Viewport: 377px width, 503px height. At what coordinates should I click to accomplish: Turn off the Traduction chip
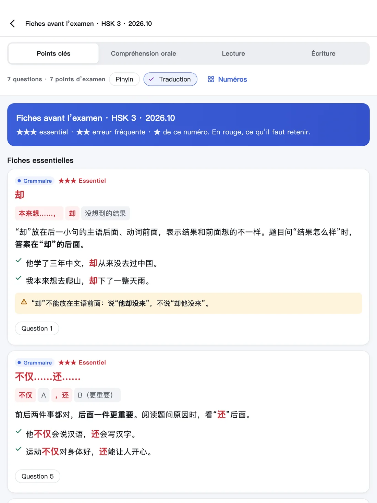(x=170, y=79)
